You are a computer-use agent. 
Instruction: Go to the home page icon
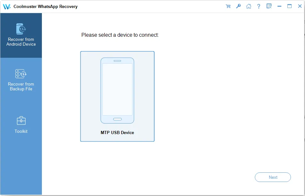(248, 6)
